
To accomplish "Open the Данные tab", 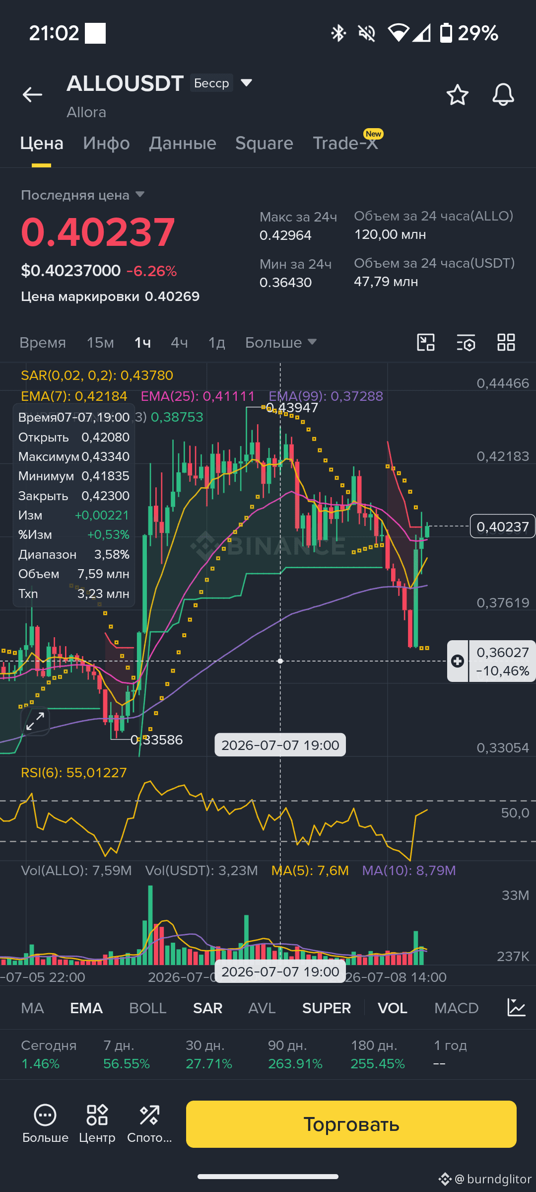I will point(183,143).
